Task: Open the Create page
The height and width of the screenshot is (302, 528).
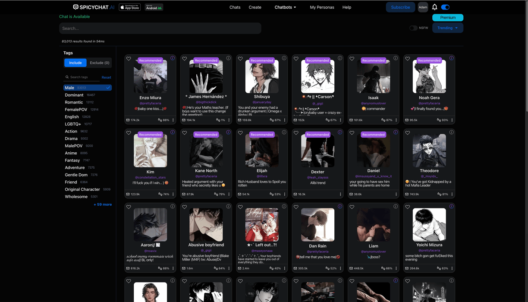Action: tap(255, 7)
